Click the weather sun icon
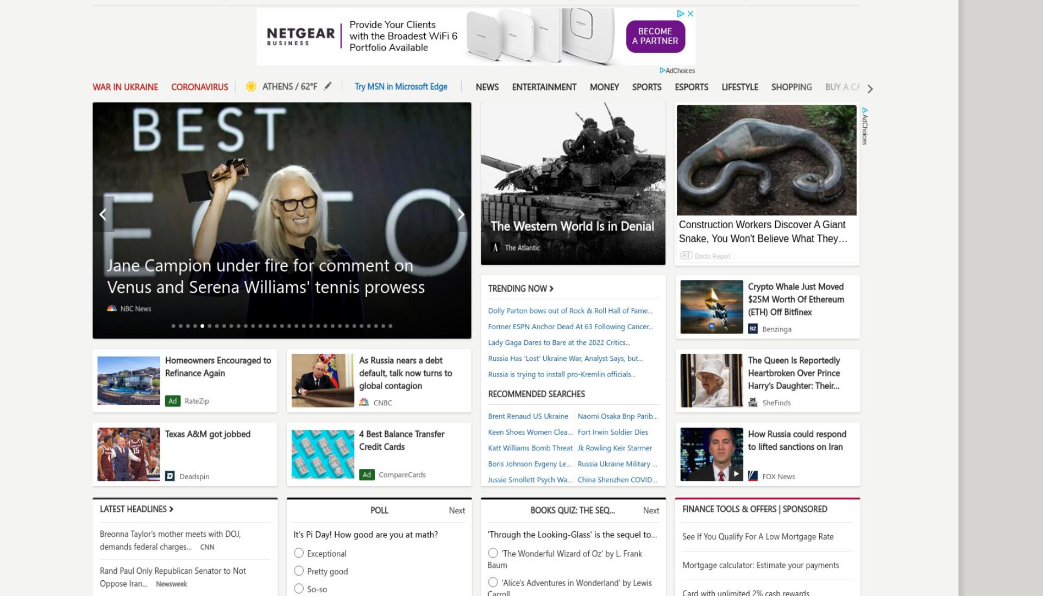Viewport: 1043px width, 596px height. pos(250,86)
